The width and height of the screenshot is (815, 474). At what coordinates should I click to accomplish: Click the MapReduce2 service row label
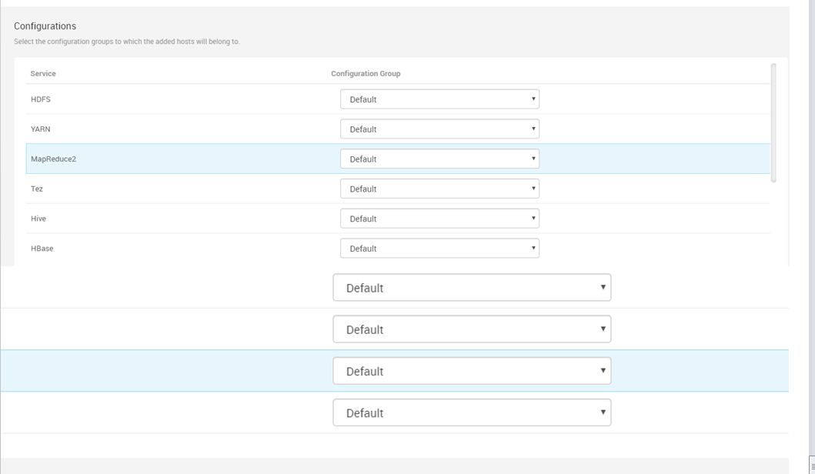(54, 159)
